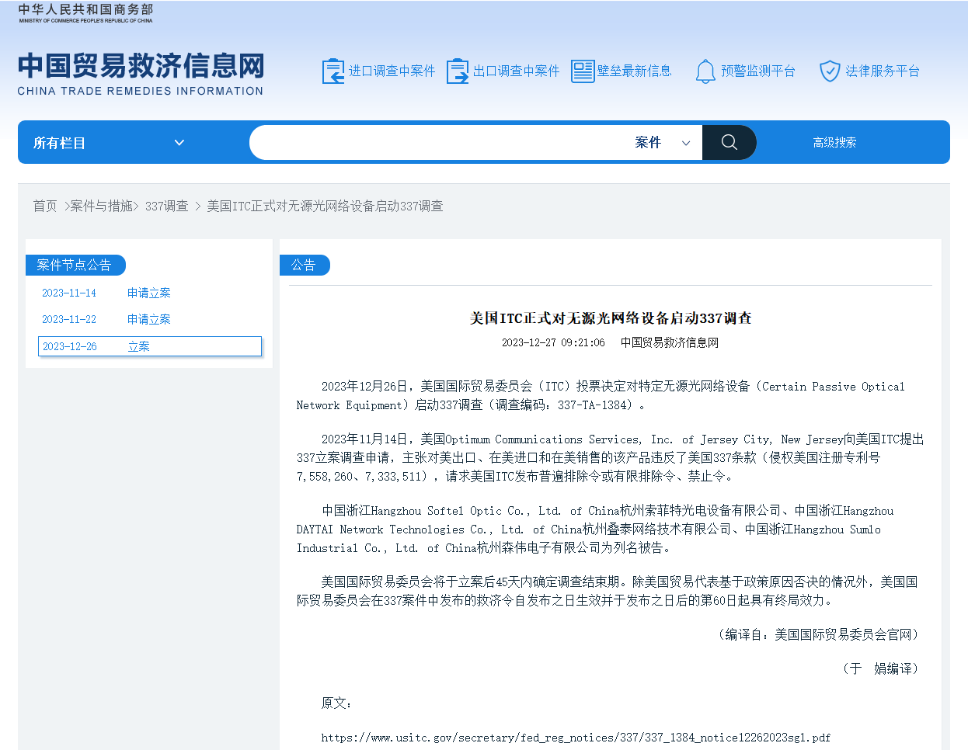This screenshot has width=968, height=750.
Task: Expand the 所有栏目 dropdown
Action: pos(109,143)
